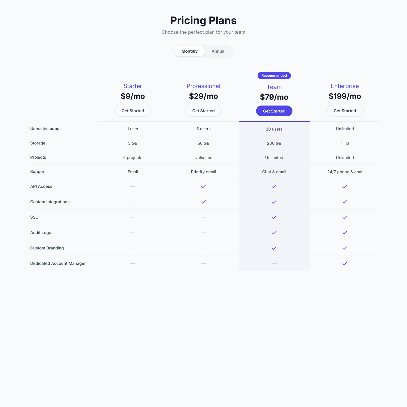Image resolution: width=407 pixels, height=407 pixels.
Task: Click the Custom Branding checkmark in Team column
Action: tap(274, 248)
